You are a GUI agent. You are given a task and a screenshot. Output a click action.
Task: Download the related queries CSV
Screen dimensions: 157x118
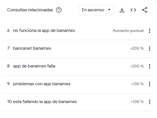(x=122, y=10)
